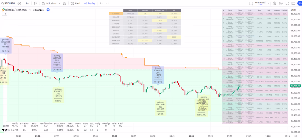Viewport: 302px width, 138px height.
Task: Open the chart settings hexagon icon
Action: pyautogui.click(x=281, y=3)
